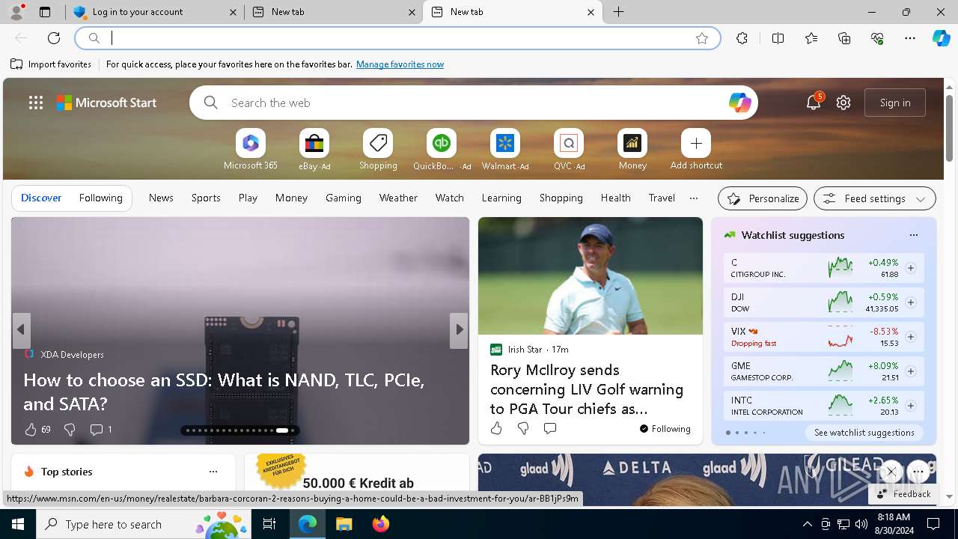Screen dimensions: 958x539
Task: Open comments on the SSD article
Action: [x=100, y=430]
